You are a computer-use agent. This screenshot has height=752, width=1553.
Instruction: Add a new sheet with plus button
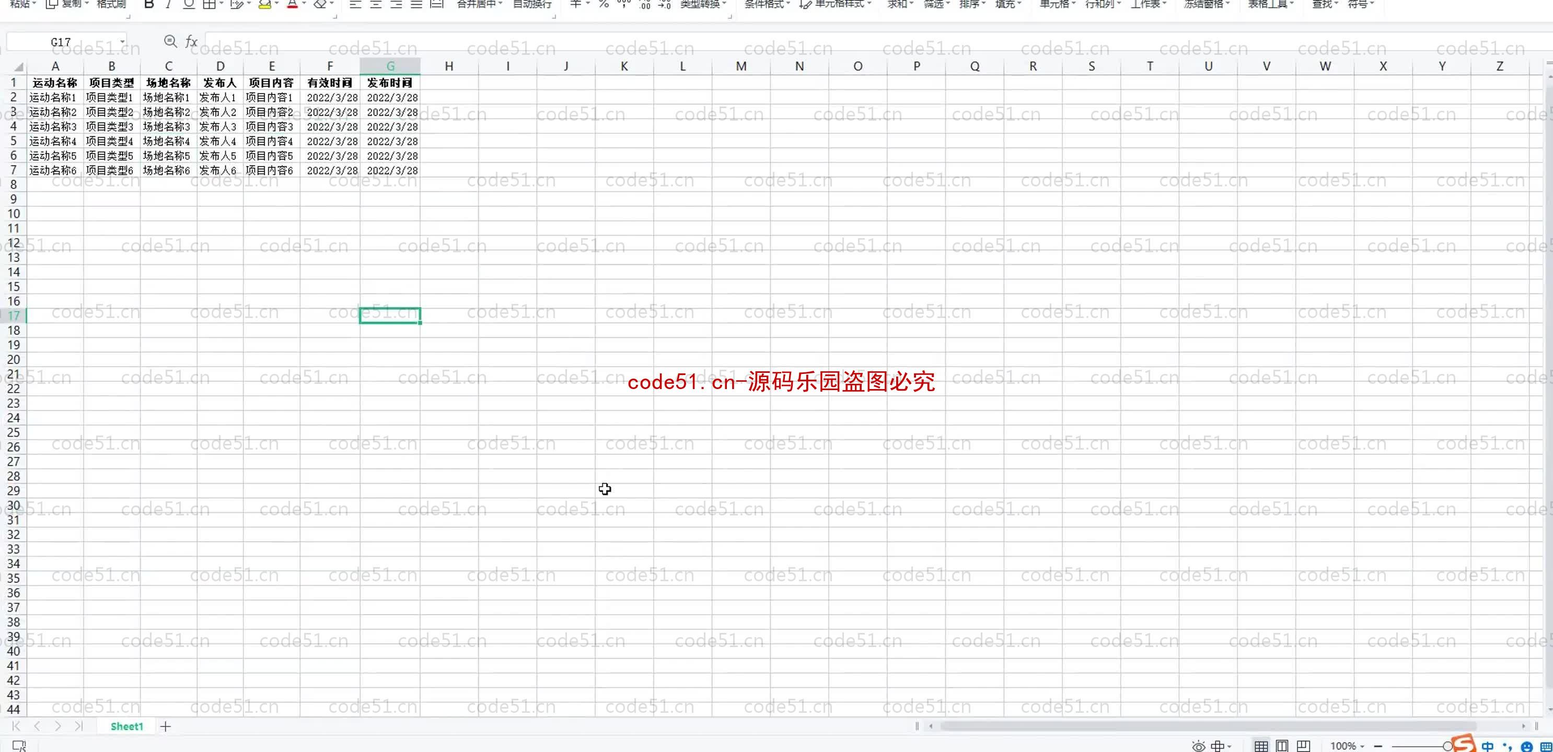[x=165, y=726]
